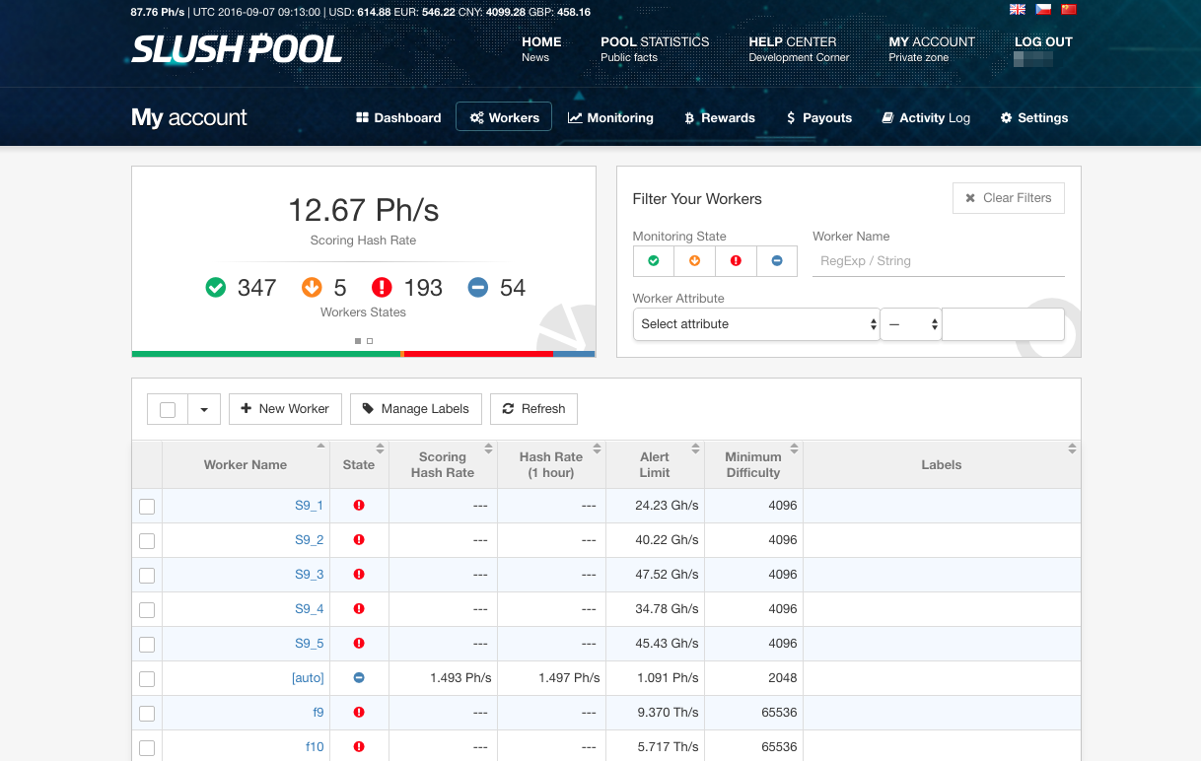Viewport: 1201px width, 761px height.
Task: Open the Select attribute dropdown
Action: pyautogui.click(x=755, y=323)
